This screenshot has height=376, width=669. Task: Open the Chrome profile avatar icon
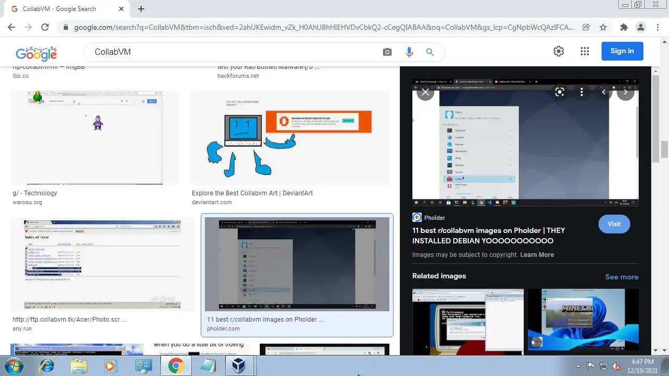click(641, 27)
